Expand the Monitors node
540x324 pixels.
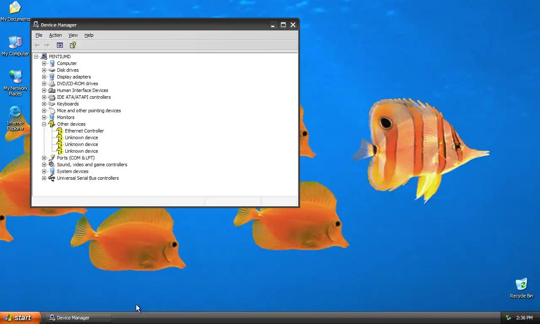pos(44,117)
